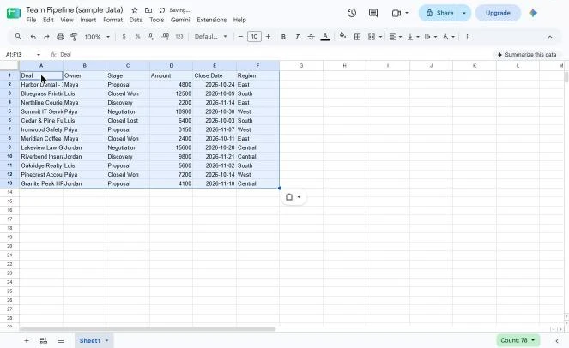
Task: Click Summarize this data
Action: pos(527,54)
